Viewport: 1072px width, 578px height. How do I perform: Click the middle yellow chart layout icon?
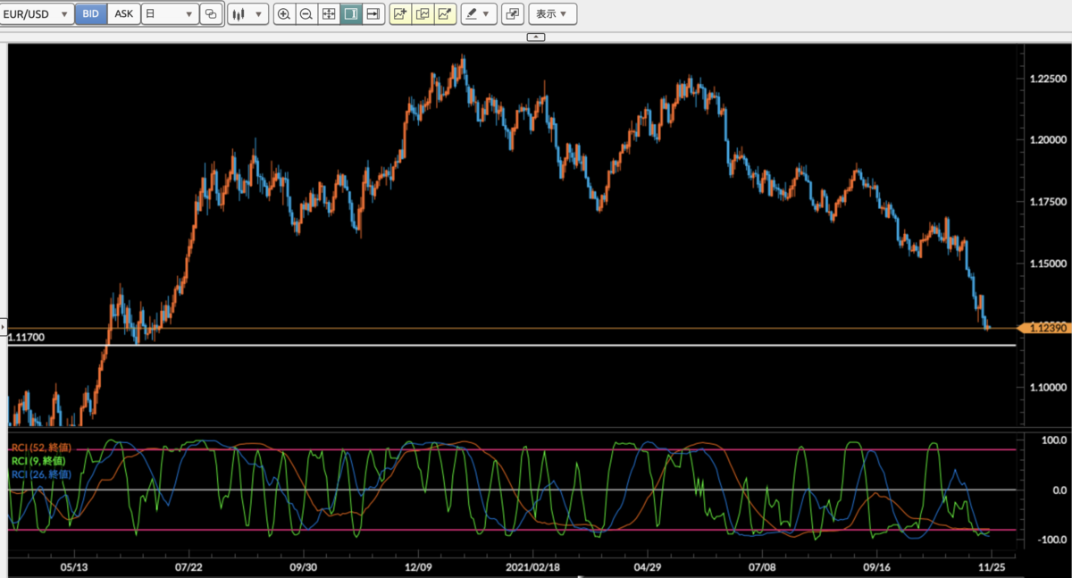(423, 13)
